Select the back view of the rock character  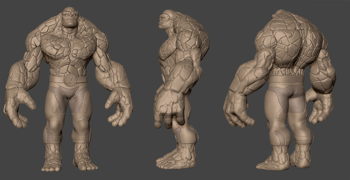(279, 90)
